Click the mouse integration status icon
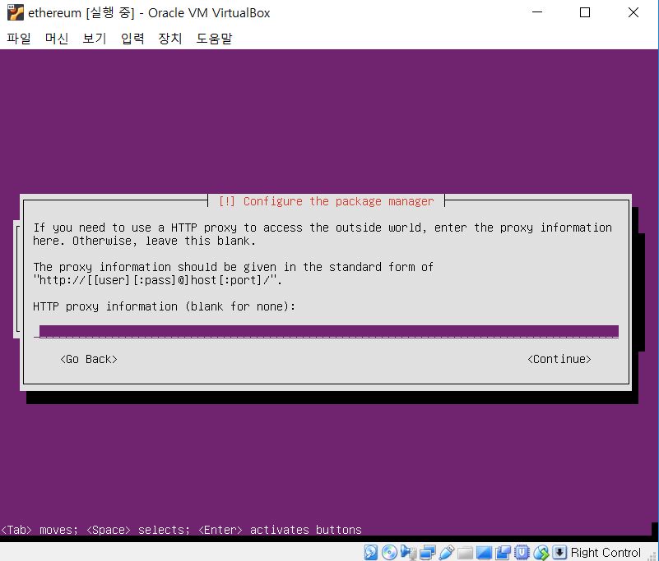Viewport: 659px width, 561px height. pyautogui.click(x=541, y=553)
